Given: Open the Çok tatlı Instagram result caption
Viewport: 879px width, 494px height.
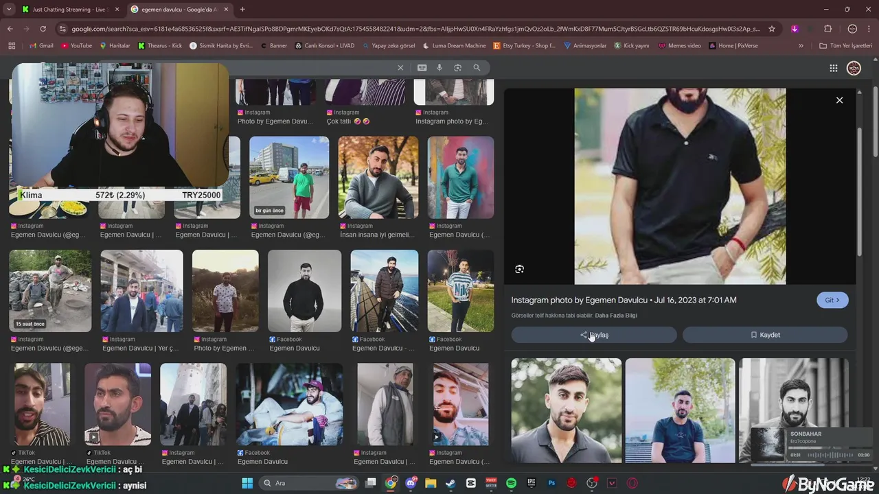Looking at the screenshot, I should click(348, 121).
